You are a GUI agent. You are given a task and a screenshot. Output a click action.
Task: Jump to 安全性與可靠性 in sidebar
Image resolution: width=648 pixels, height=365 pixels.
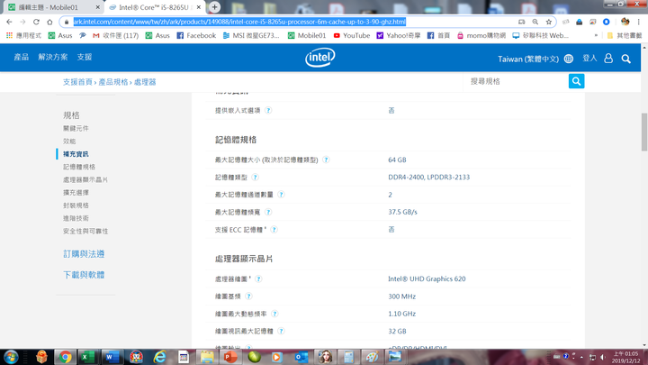pos(85,231)
